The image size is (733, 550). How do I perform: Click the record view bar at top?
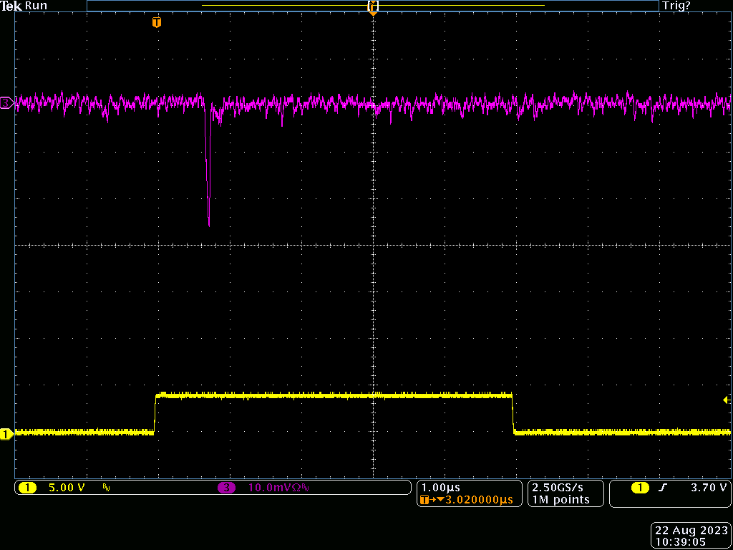(x=372, y=6)
